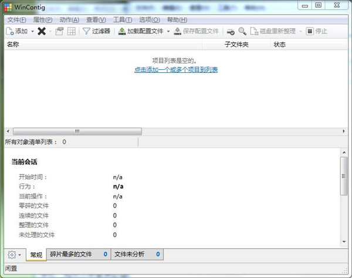352x278 pixels.
Task: Sort by the 名称 column header
Action: pos(103,45)
